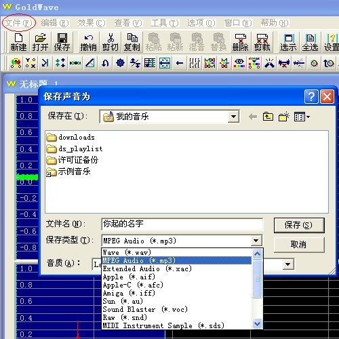Click the 新建 (New) toolbar icon

(x=18, y=42)
